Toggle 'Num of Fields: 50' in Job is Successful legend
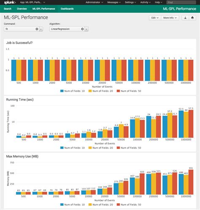This screenshot has width=200, height=210. point(129,91)
